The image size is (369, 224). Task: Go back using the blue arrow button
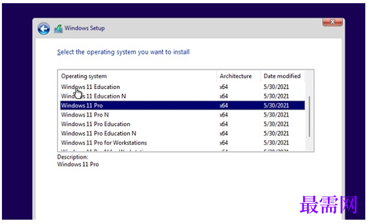click(x=43, y=29)
